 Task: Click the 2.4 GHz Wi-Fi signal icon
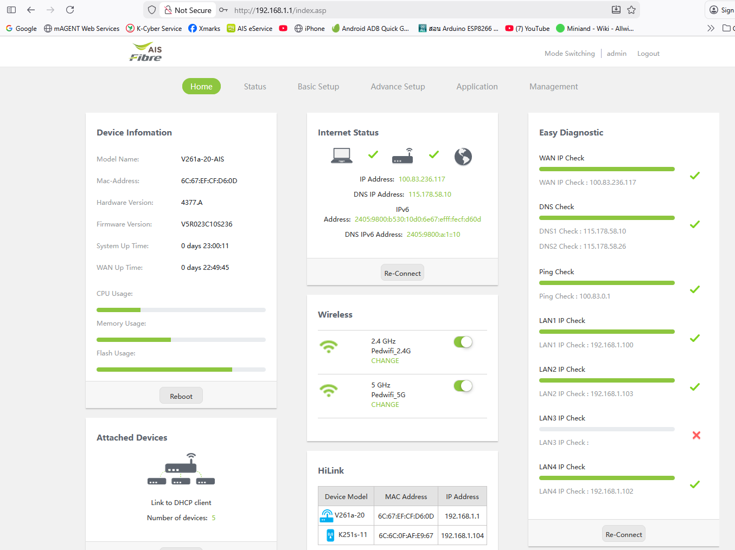click(329, 347)
